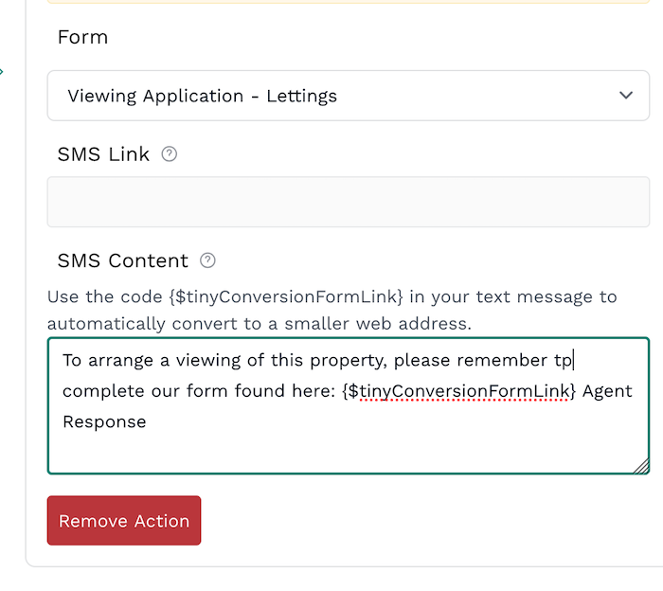Click the SMS Content label text
The width and height of the screenshot is (663, 591).
click(x=123, y=260)
